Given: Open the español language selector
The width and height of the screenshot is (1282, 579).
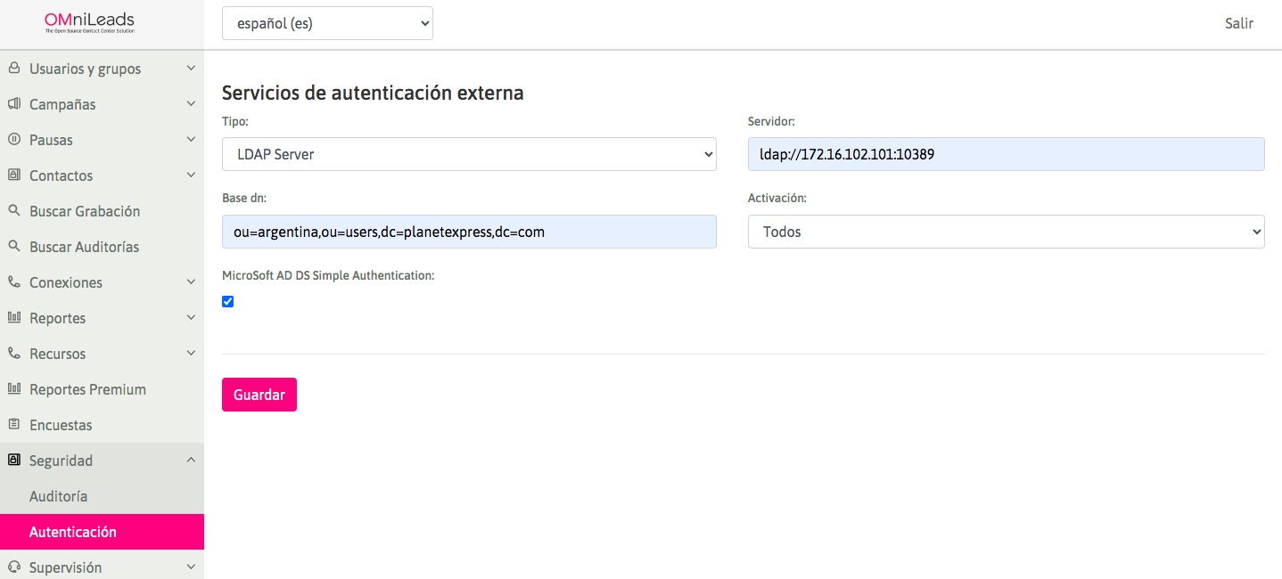Looking at the screenshot, I should click(327, 24).
